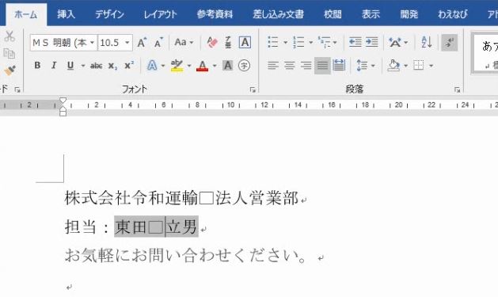Clear all formatting with the eraser icon
The height and width of the screenshot is (297, 498).
point(212,42)
